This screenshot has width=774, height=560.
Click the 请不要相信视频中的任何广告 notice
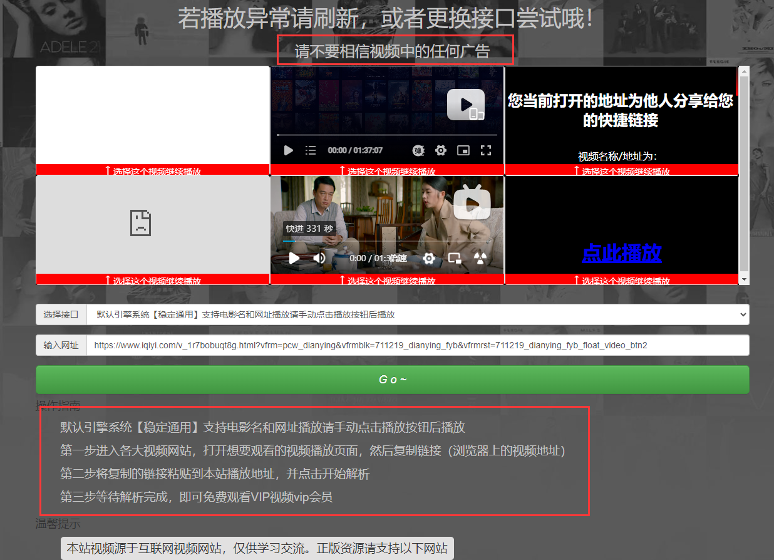click(393, 51)
